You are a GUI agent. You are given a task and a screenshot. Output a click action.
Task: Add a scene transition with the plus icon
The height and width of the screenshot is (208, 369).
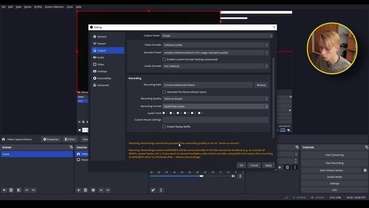(280, 168)
